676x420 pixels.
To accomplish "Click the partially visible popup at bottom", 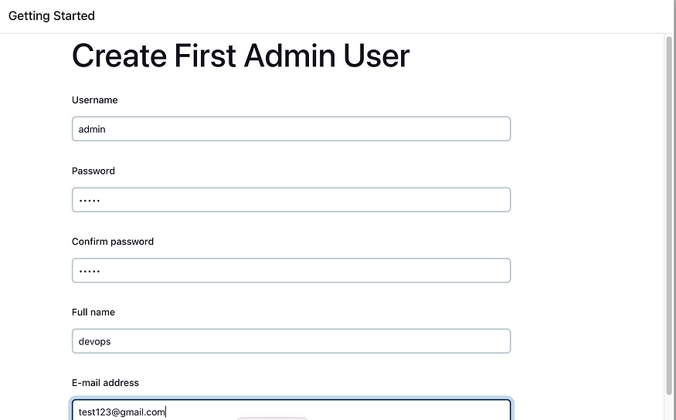I will click(272, 418).
